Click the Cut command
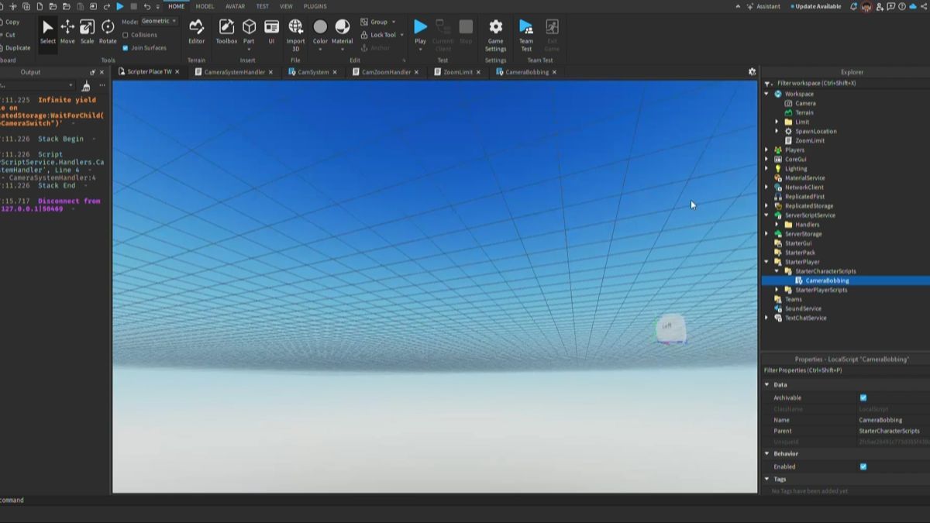Screen dimensions: 930x523 (9, 34)
